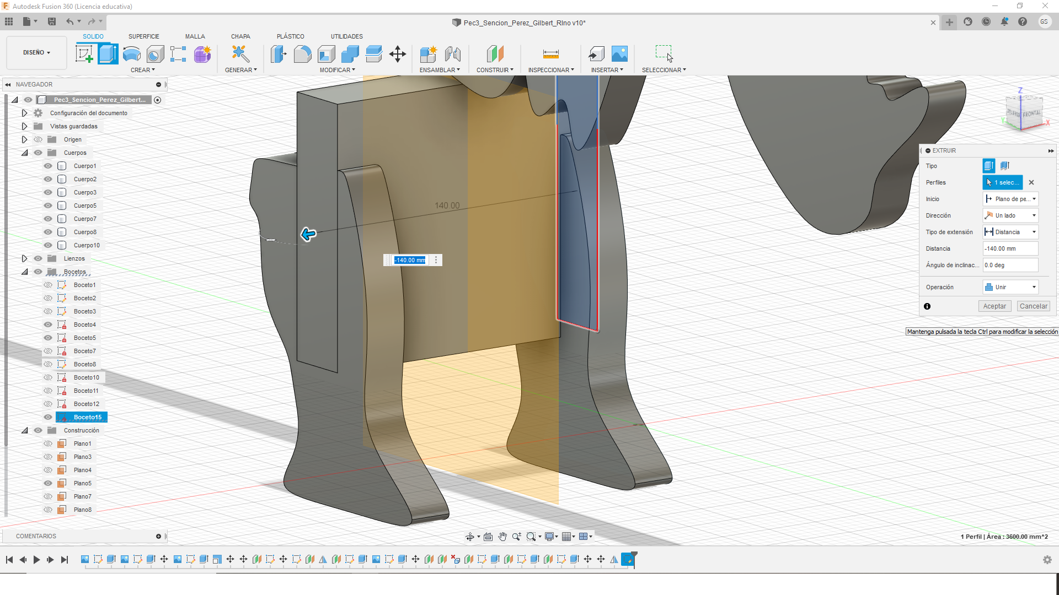Screen dimensions: 1059x595
Task: Click the Combine bodies icon
Action: (x=350, y=54)
